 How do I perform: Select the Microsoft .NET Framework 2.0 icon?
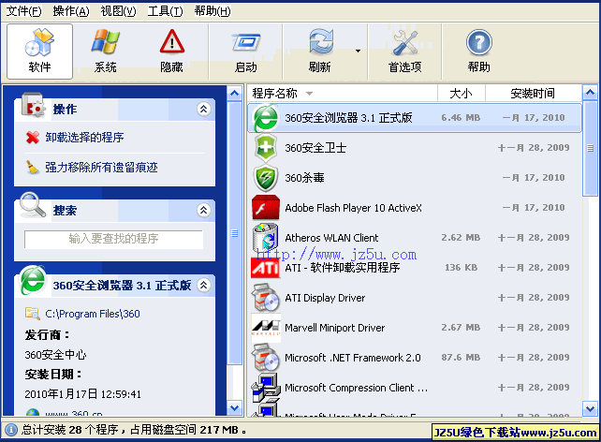point(266,358)
